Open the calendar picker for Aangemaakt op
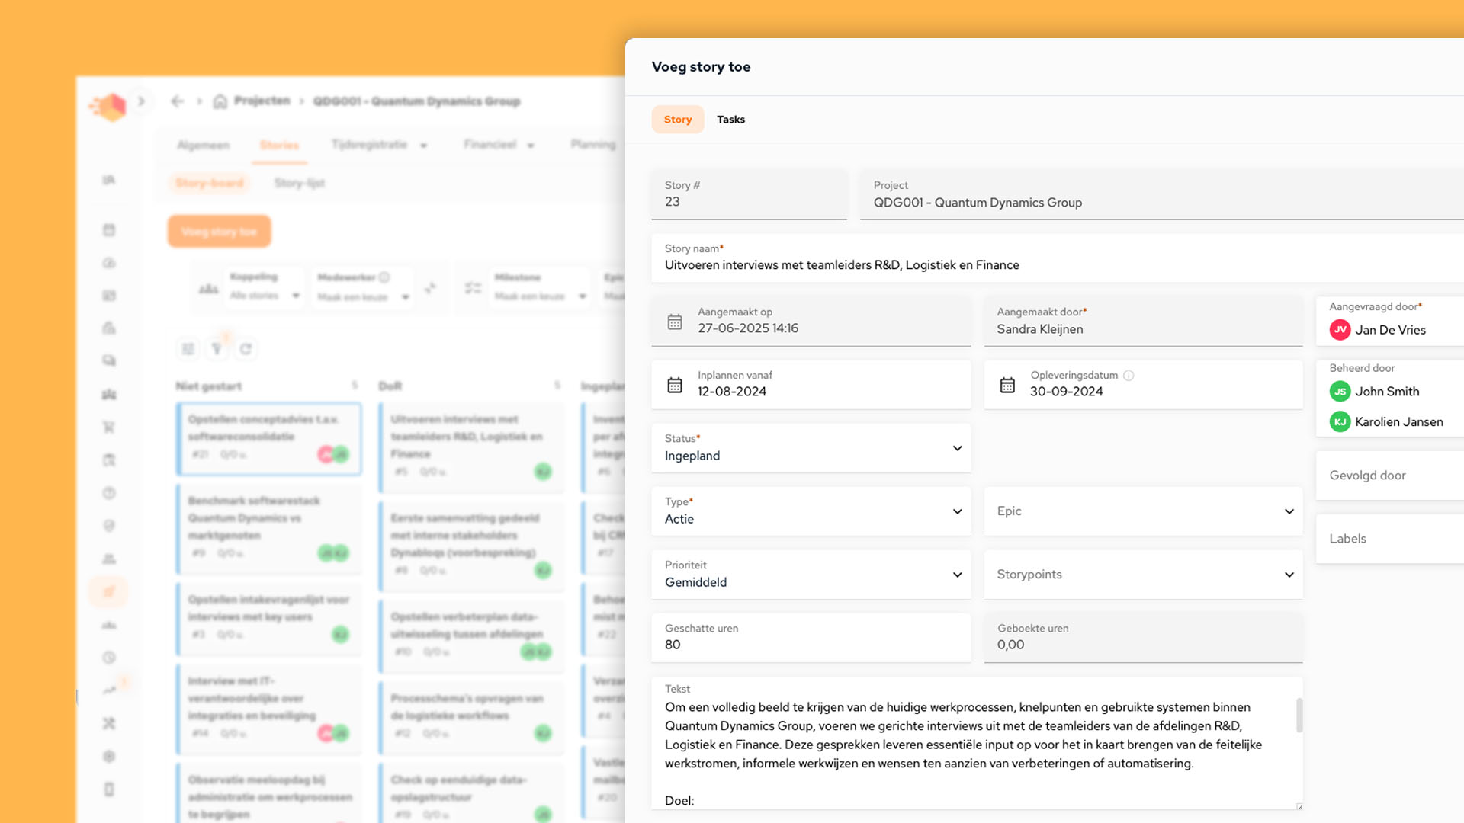Image resolution: width=1464 pixels, height=823 pixels. pyautogui.click(x=675, y=322)
